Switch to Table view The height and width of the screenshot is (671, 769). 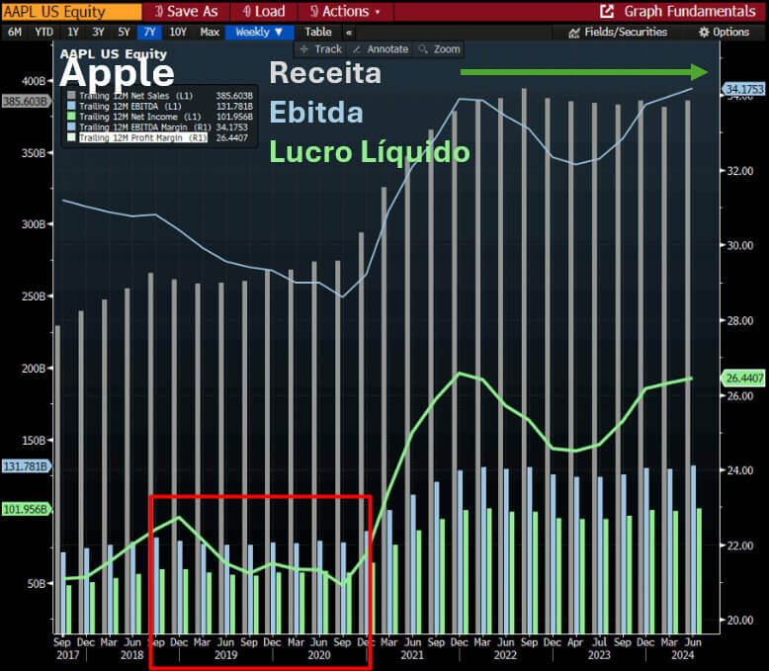pyautogui.click(x=318, y=33)
